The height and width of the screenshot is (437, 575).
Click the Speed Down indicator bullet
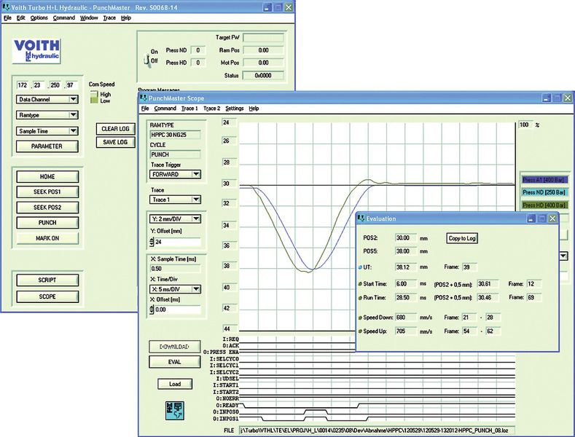coord(360,318)
